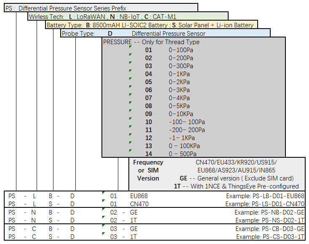
Task: Click 'Example: PS-NS-D02-1T' text
Action: pos(270,220)
